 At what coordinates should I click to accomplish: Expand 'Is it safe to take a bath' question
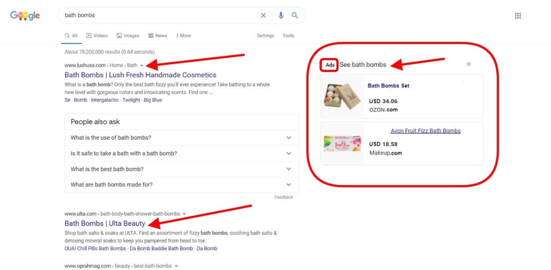182,154
